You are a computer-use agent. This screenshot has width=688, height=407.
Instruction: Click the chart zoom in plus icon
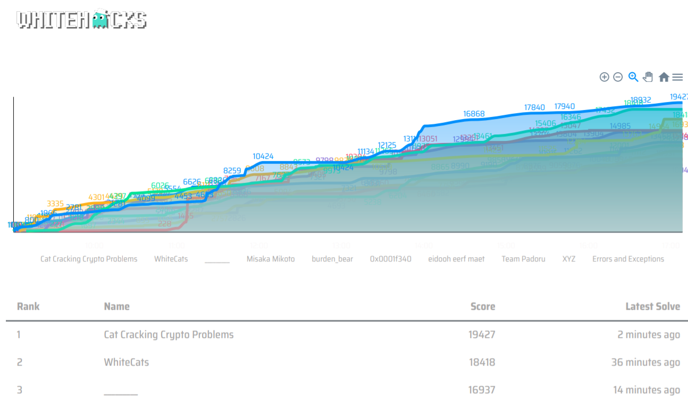click(x=604, y=77)
